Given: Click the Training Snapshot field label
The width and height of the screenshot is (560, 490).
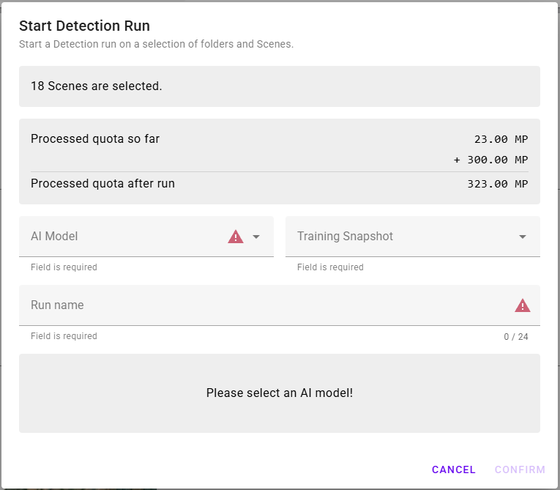Looking at the screenshot, I should (x=345, y=237).
